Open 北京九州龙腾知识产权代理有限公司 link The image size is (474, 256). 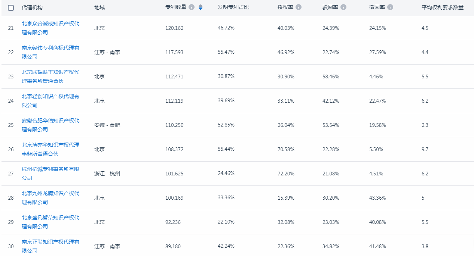tap(51, 198)
